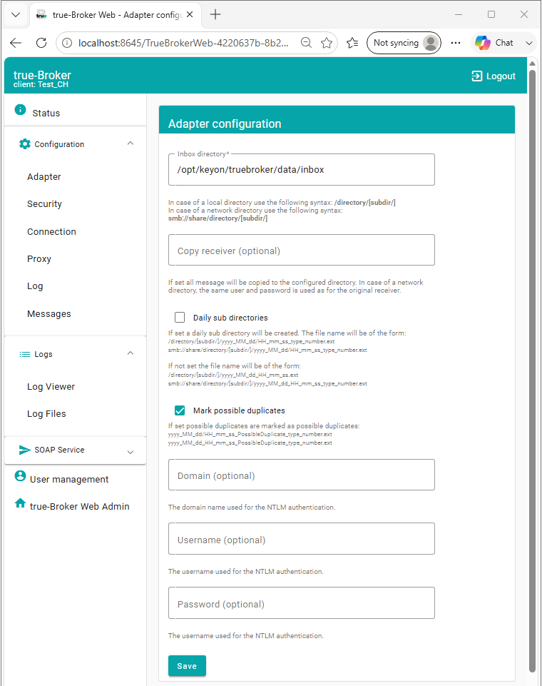Click the Logout arrow icon

click(x=476, y=76)
